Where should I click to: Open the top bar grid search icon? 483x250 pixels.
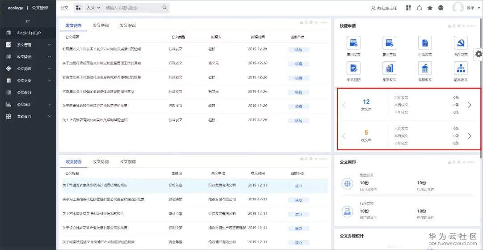point(408,8)
